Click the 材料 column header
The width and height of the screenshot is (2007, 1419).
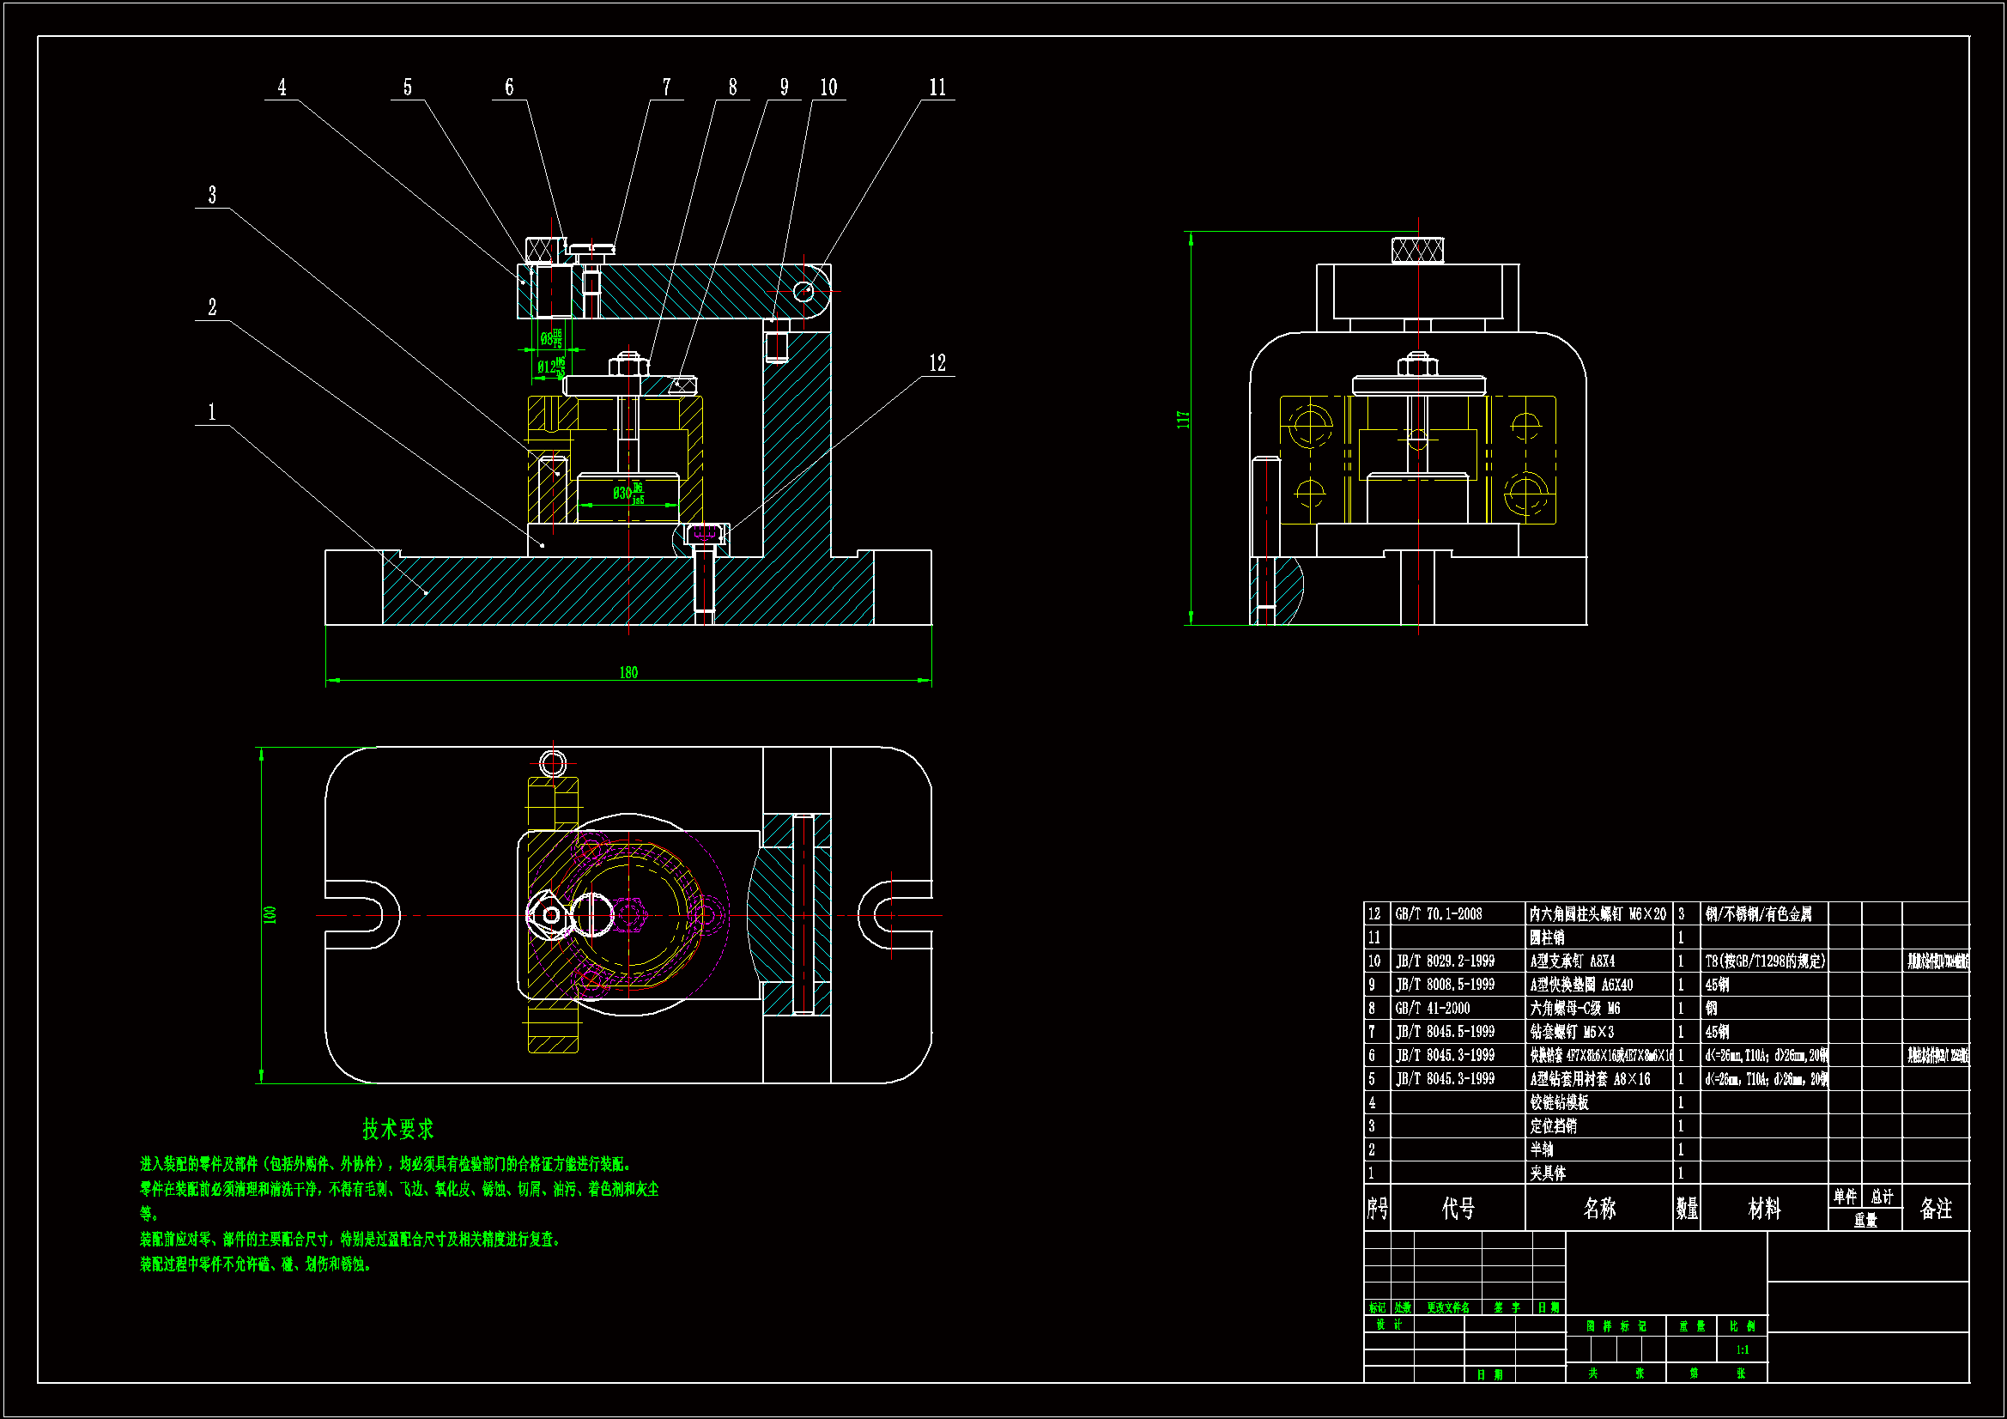click(x=1763, y=1209)
